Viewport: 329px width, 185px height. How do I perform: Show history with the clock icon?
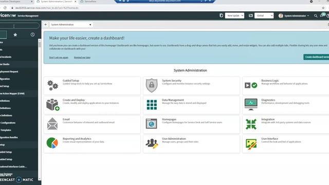pyautogui.click(x=32, y=34)
